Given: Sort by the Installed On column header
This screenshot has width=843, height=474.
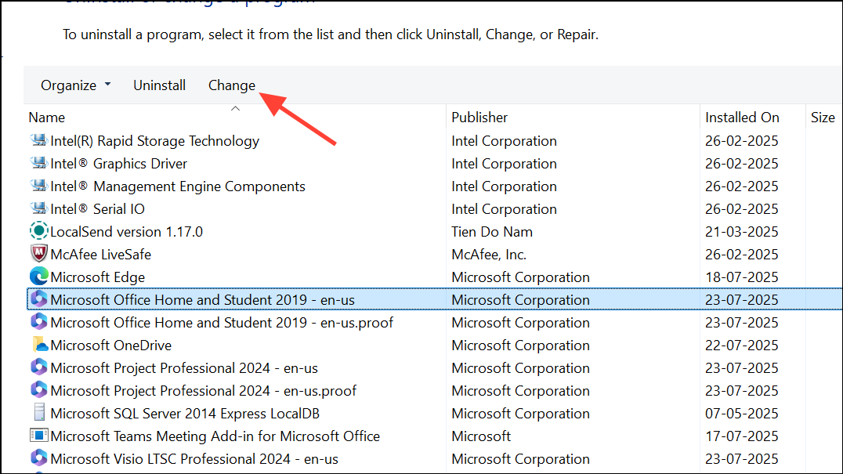Looking at the screenshot, I should (x=742, y=117).
